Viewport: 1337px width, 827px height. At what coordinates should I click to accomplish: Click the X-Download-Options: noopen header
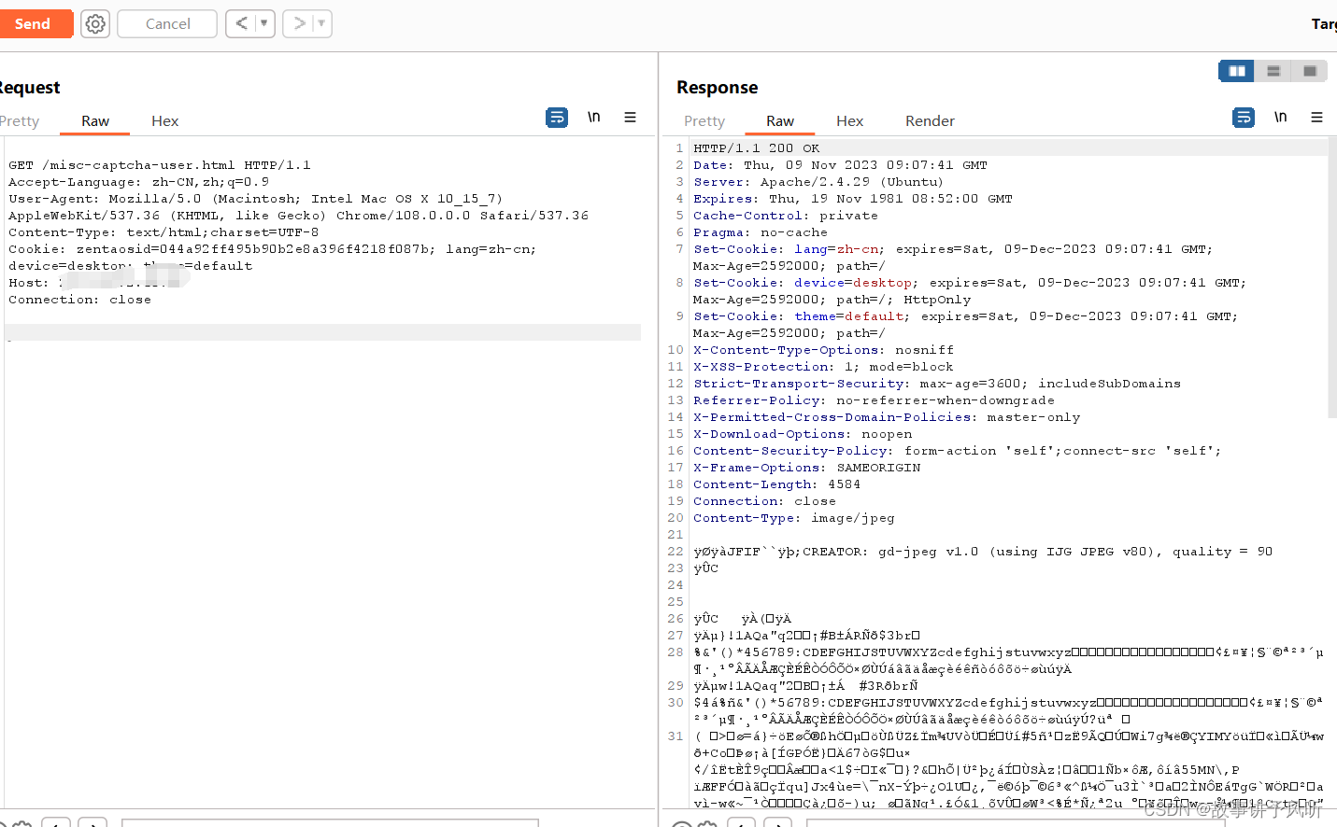[x=803, y=434]
